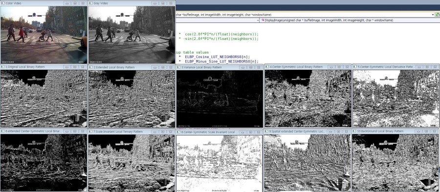Open the scope dropdown left of DisplayImage

point(258,20)
